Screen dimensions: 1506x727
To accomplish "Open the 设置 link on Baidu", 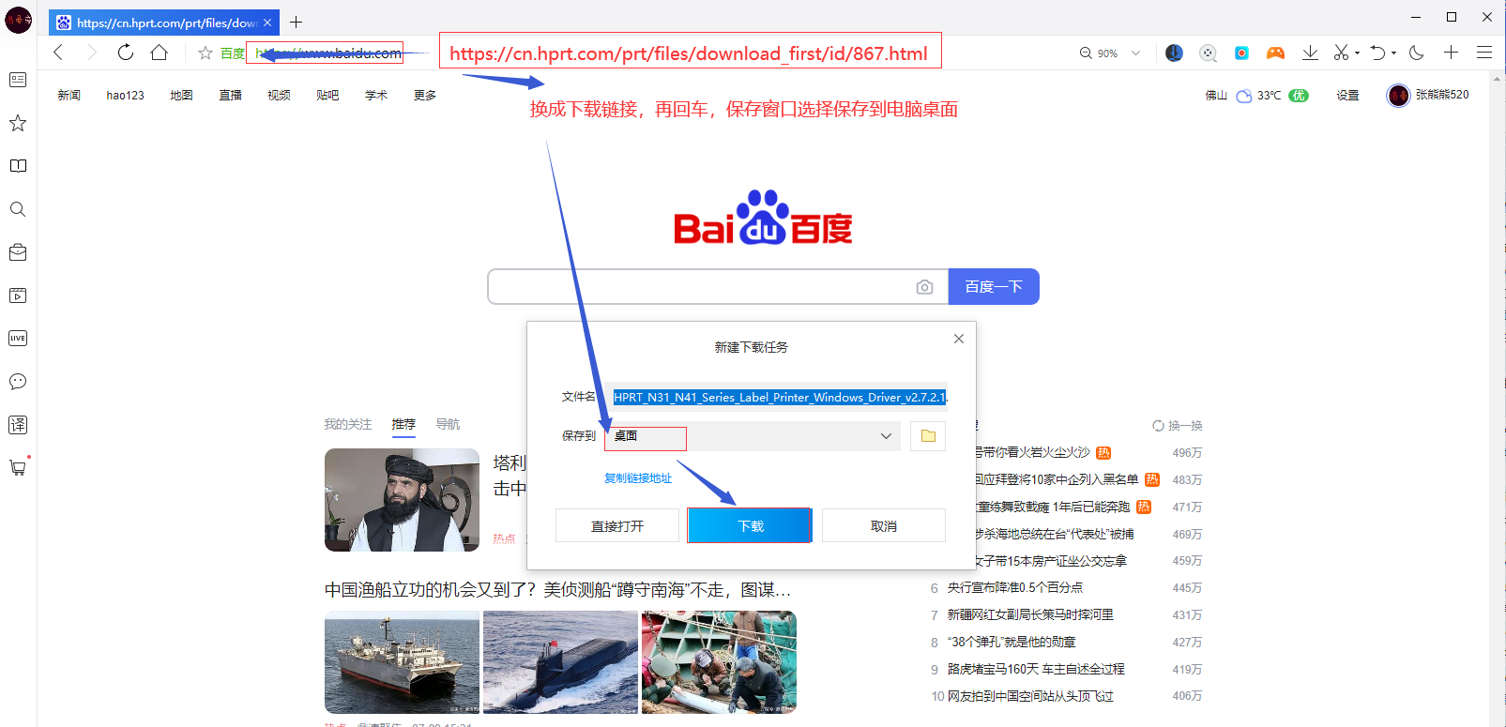I will [1347, 95].
